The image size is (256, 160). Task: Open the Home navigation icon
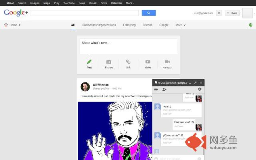[x=6, y=25]
